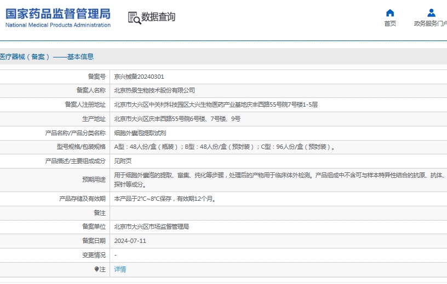Click the 备案号 row label
447x284 pixels.
[96, 77]
